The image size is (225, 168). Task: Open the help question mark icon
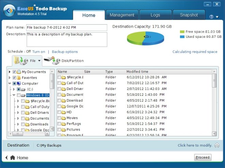211,17
